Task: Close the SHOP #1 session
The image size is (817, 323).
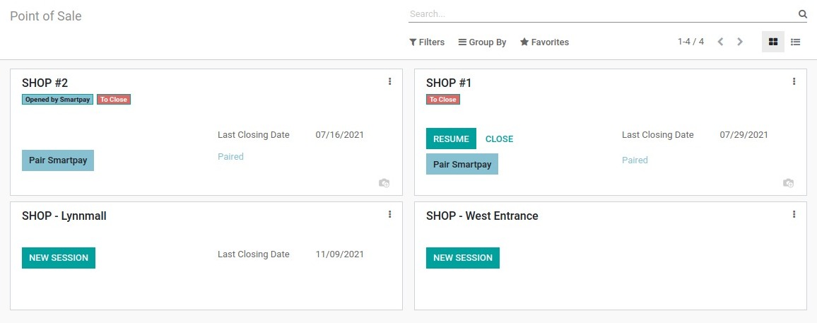Action: pos(499,139)
